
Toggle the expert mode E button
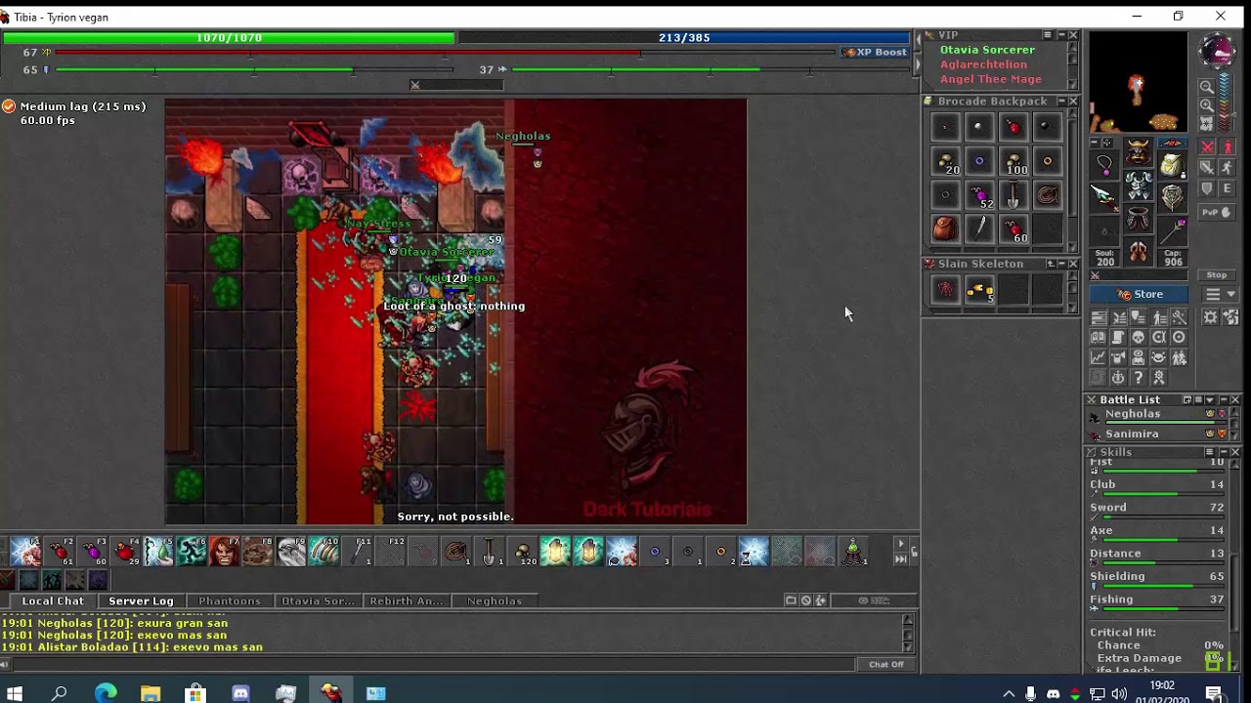tap(1228, 188)
